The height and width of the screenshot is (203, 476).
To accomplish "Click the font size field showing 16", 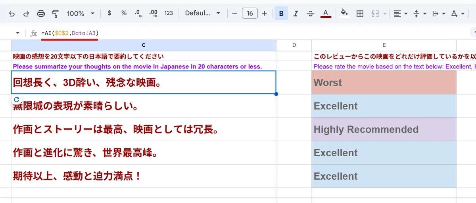I will click(250, 13).
